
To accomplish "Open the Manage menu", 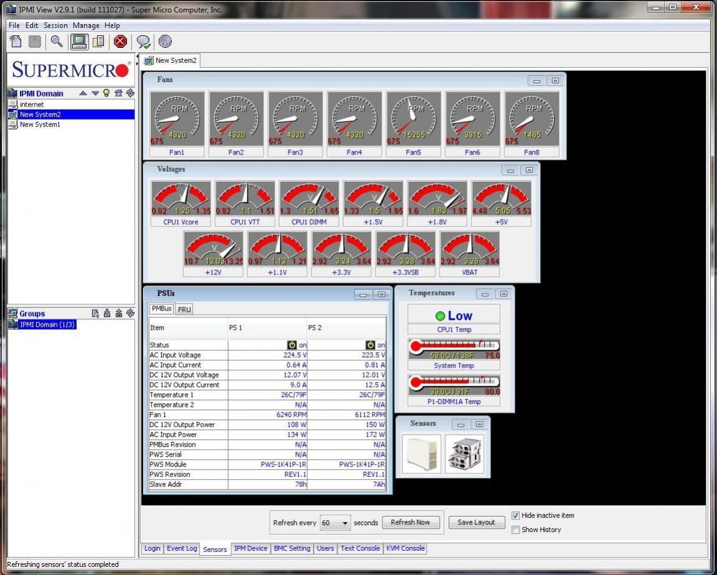I will pyautogui.click(x=86, y=26).
